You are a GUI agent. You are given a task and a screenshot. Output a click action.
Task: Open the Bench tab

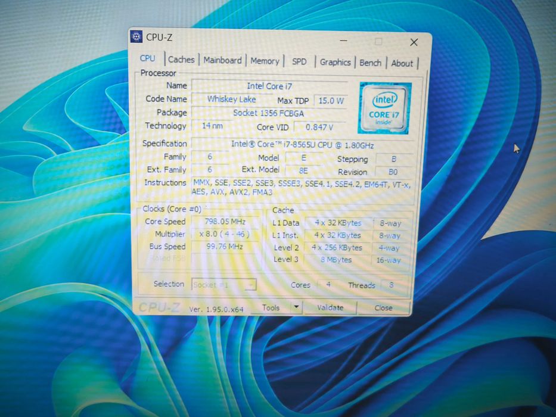tap(370, 63)
